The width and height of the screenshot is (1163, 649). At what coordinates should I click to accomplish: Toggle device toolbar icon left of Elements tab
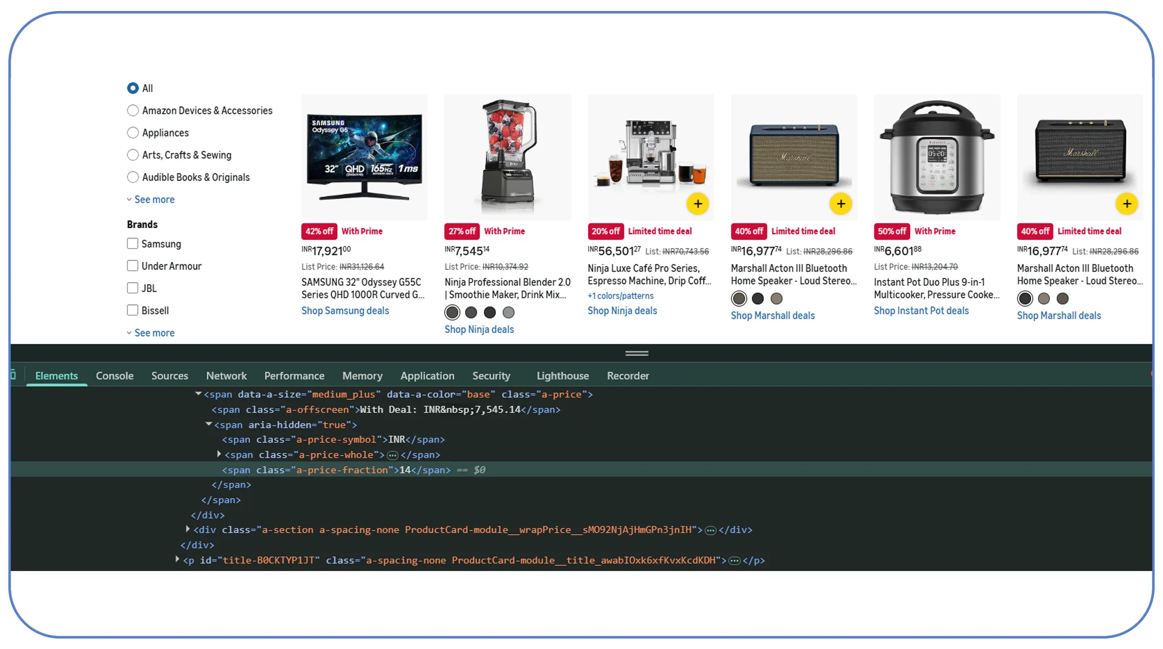click(x=13, y=375)
